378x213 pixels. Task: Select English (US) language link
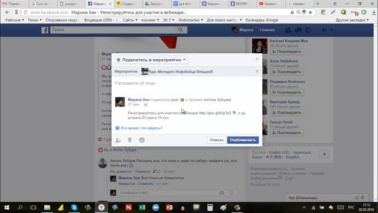pos(279,153)
